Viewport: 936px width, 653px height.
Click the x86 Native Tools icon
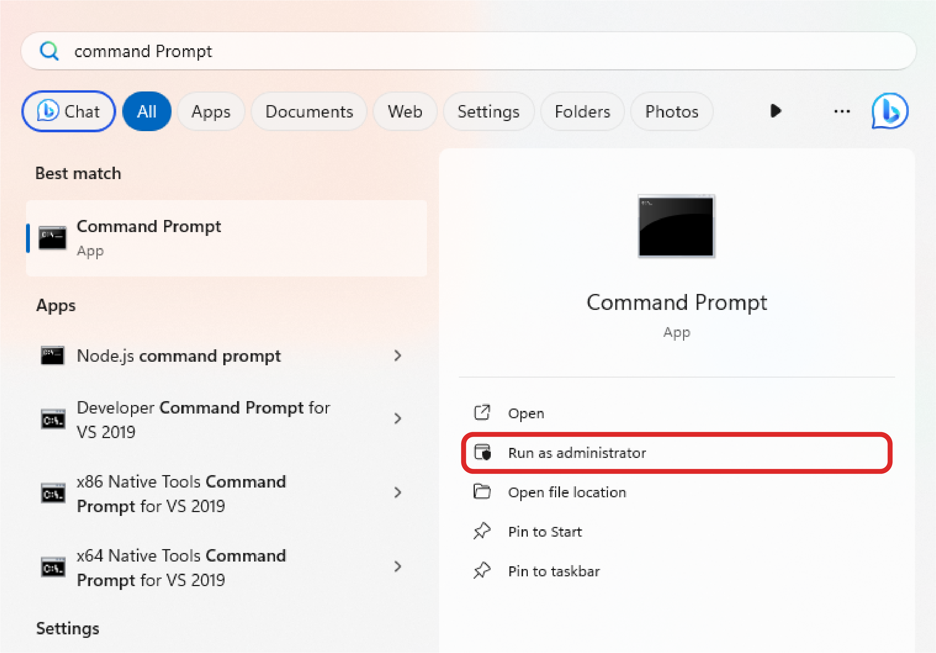point(53,493)
